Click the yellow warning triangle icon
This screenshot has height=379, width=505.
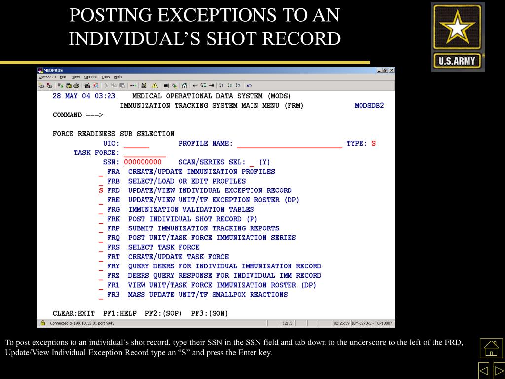click(155, 85)
